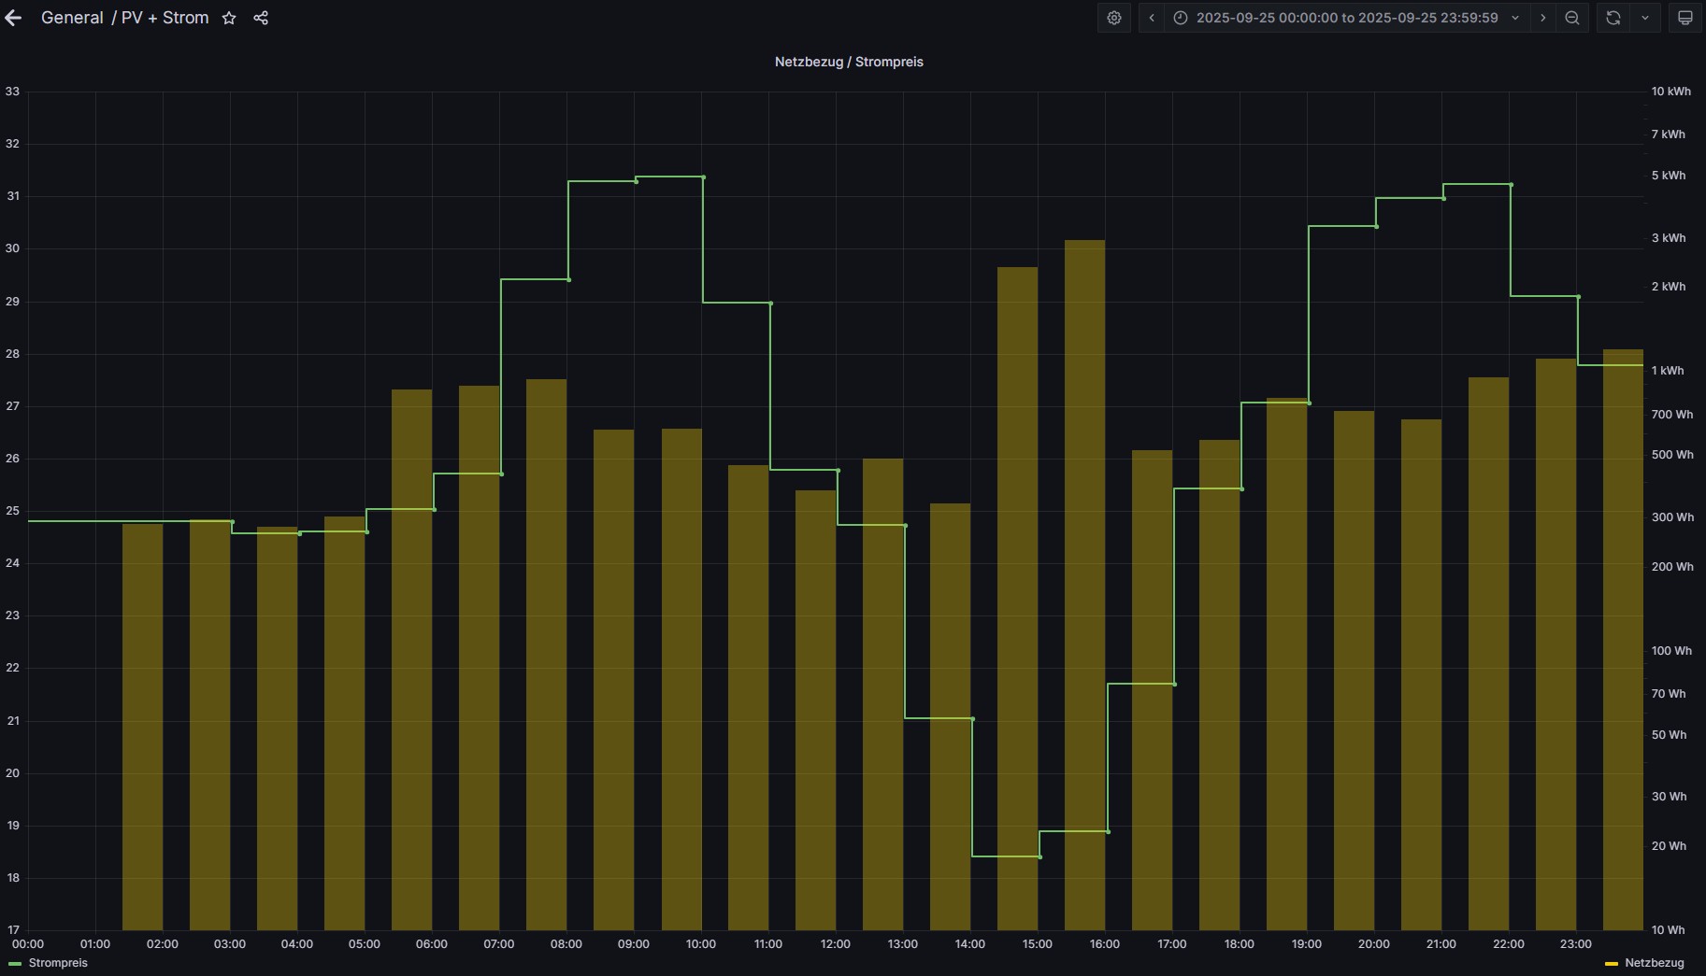Cycle view mode with monitor icon
Screen dimensions: 1706x976
point(1685,18)
